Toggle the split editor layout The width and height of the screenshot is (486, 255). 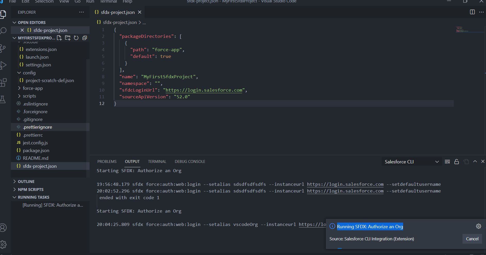(472, 12)
